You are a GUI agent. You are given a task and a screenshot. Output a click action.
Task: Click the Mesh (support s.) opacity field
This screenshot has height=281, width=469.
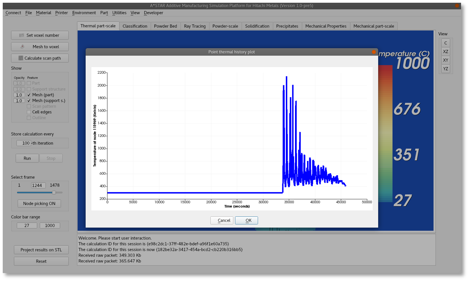[x=19, y=101]
